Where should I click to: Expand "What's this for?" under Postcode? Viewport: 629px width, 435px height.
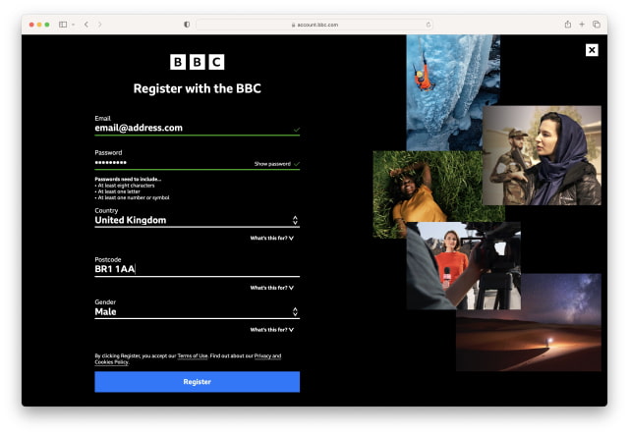pos(271,288)
